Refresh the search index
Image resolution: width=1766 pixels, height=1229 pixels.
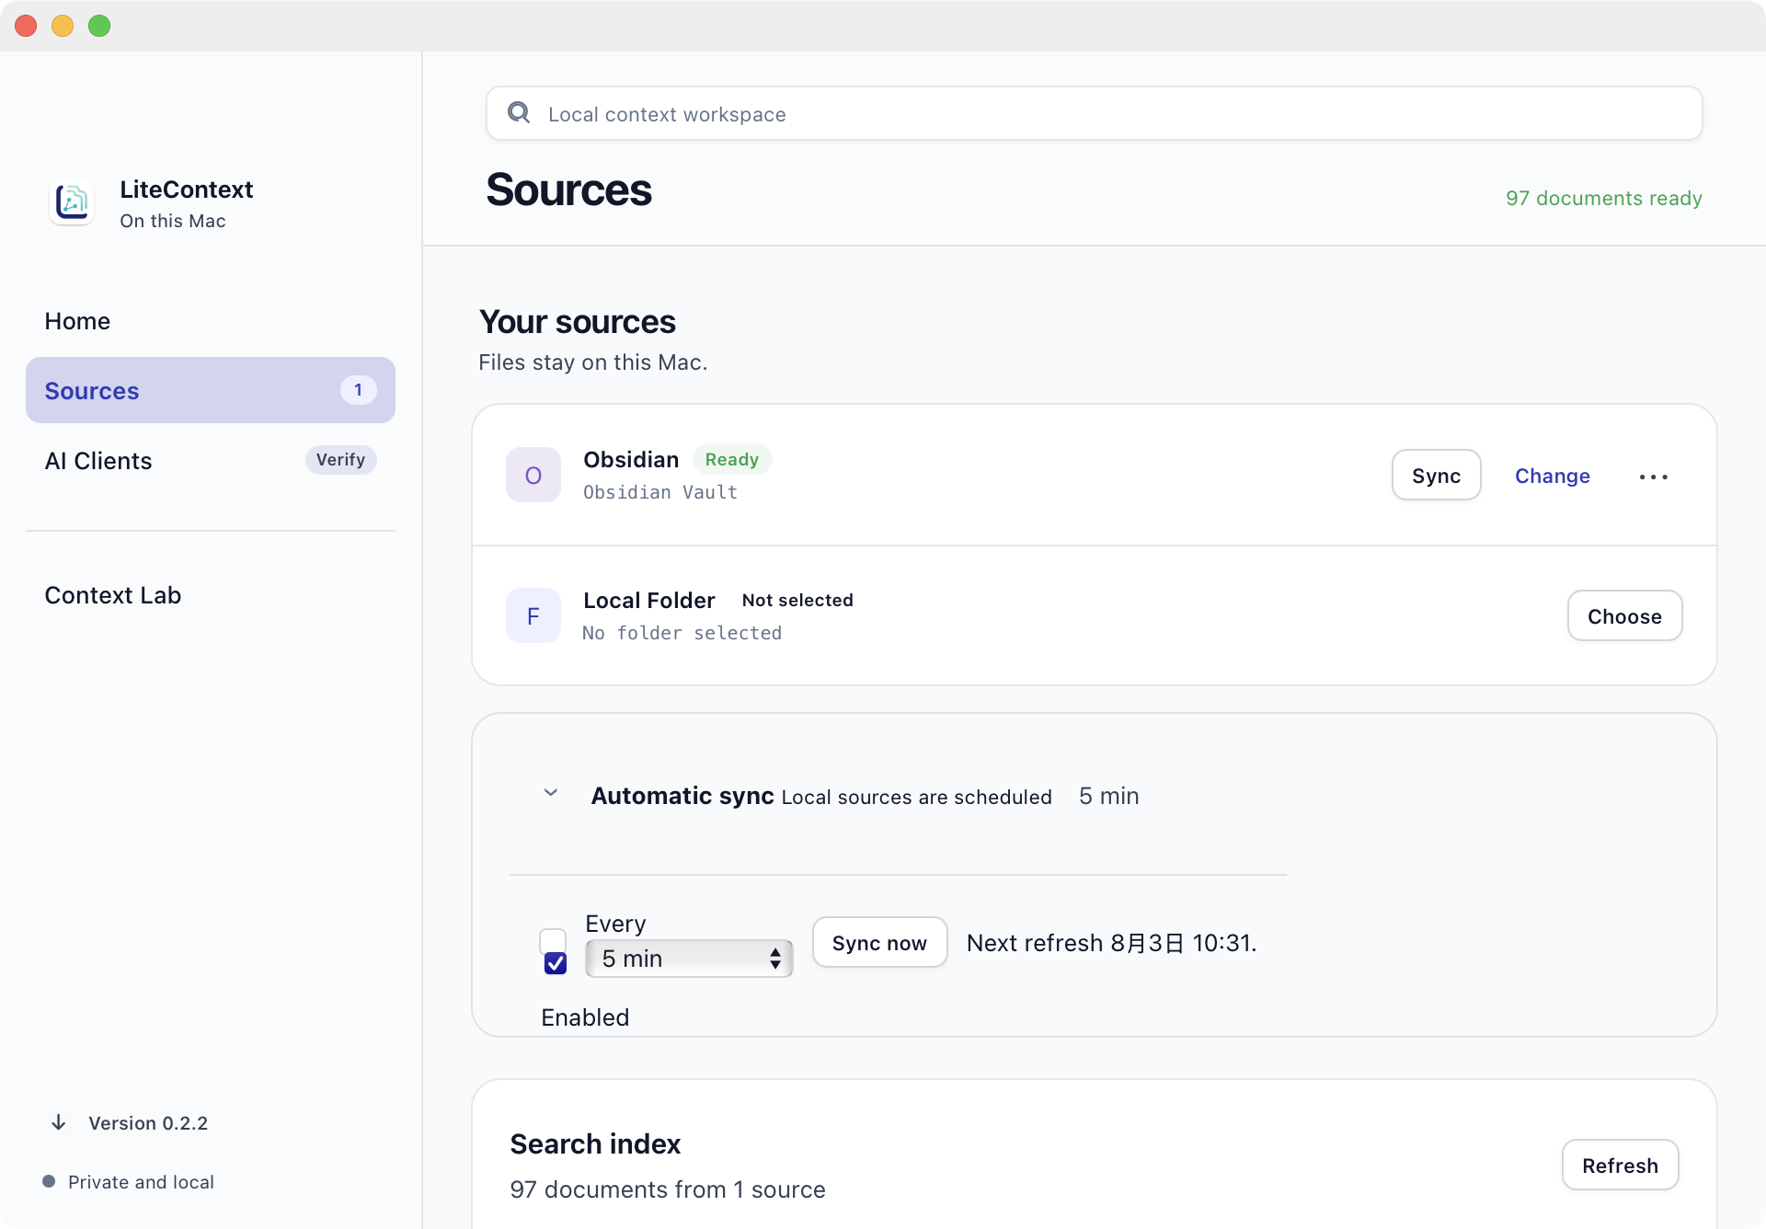[1620, 1166]
